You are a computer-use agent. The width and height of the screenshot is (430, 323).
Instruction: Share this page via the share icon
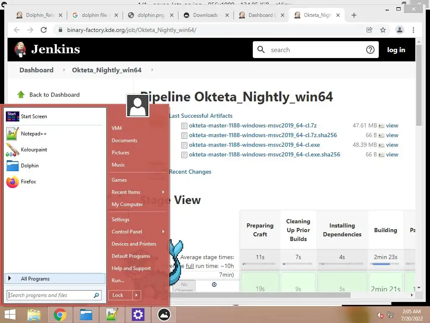[370, 30]
